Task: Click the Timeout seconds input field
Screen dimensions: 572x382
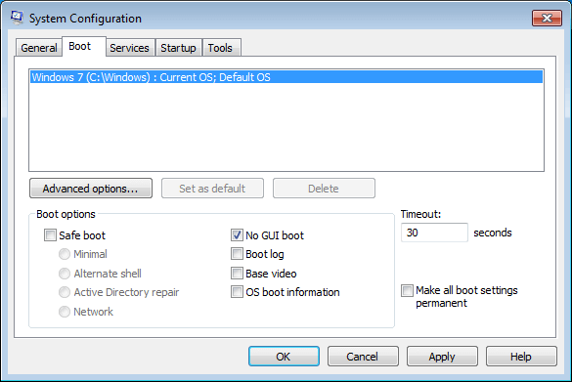Action: point(434,233)
